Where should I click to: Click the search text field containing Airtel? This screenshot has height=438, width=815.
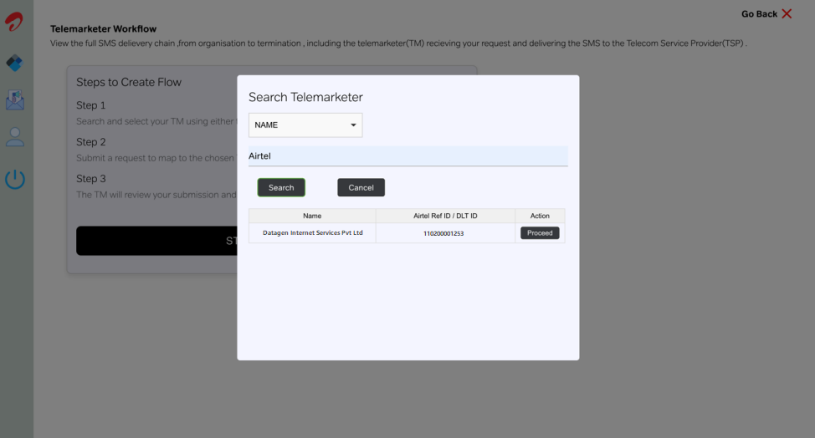[x=407, y=156]
